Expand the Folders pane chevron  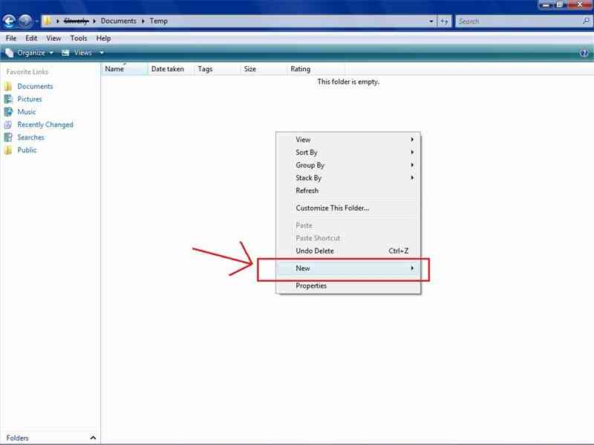(93, 438)
